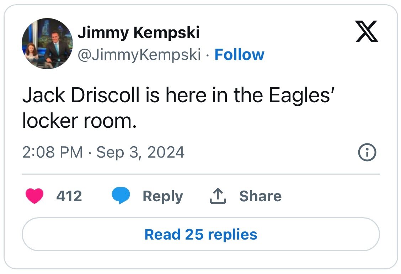Click the Sep 3, 2024 date
Image resolution: width=401 pixels, height=274 pixels.
pos(140,153)
